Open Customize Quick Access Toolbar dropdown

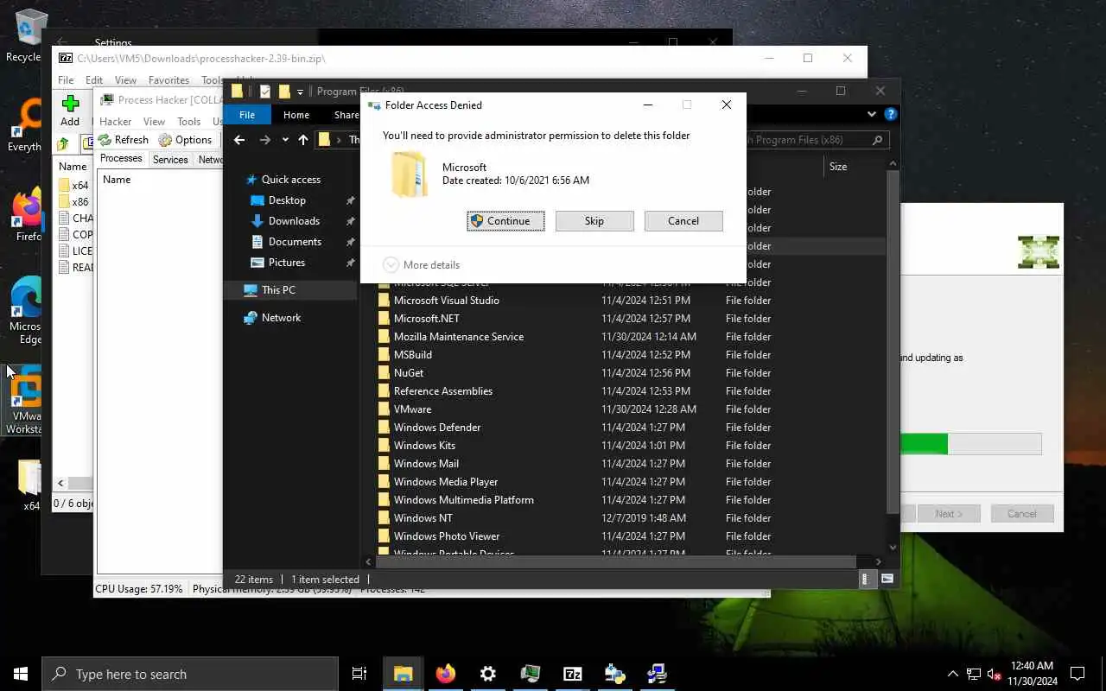click(300, 92)
